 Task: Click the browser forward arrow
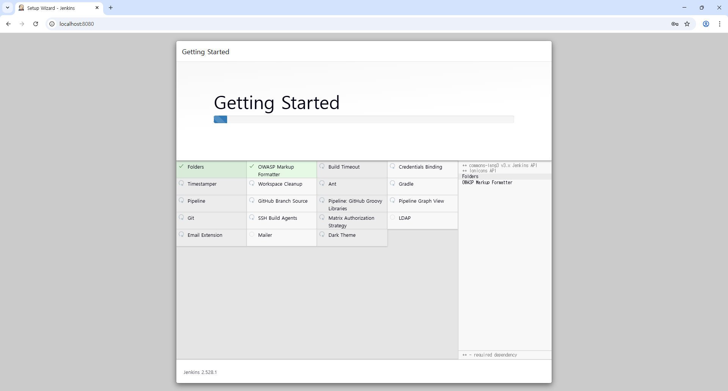[22, 24]
